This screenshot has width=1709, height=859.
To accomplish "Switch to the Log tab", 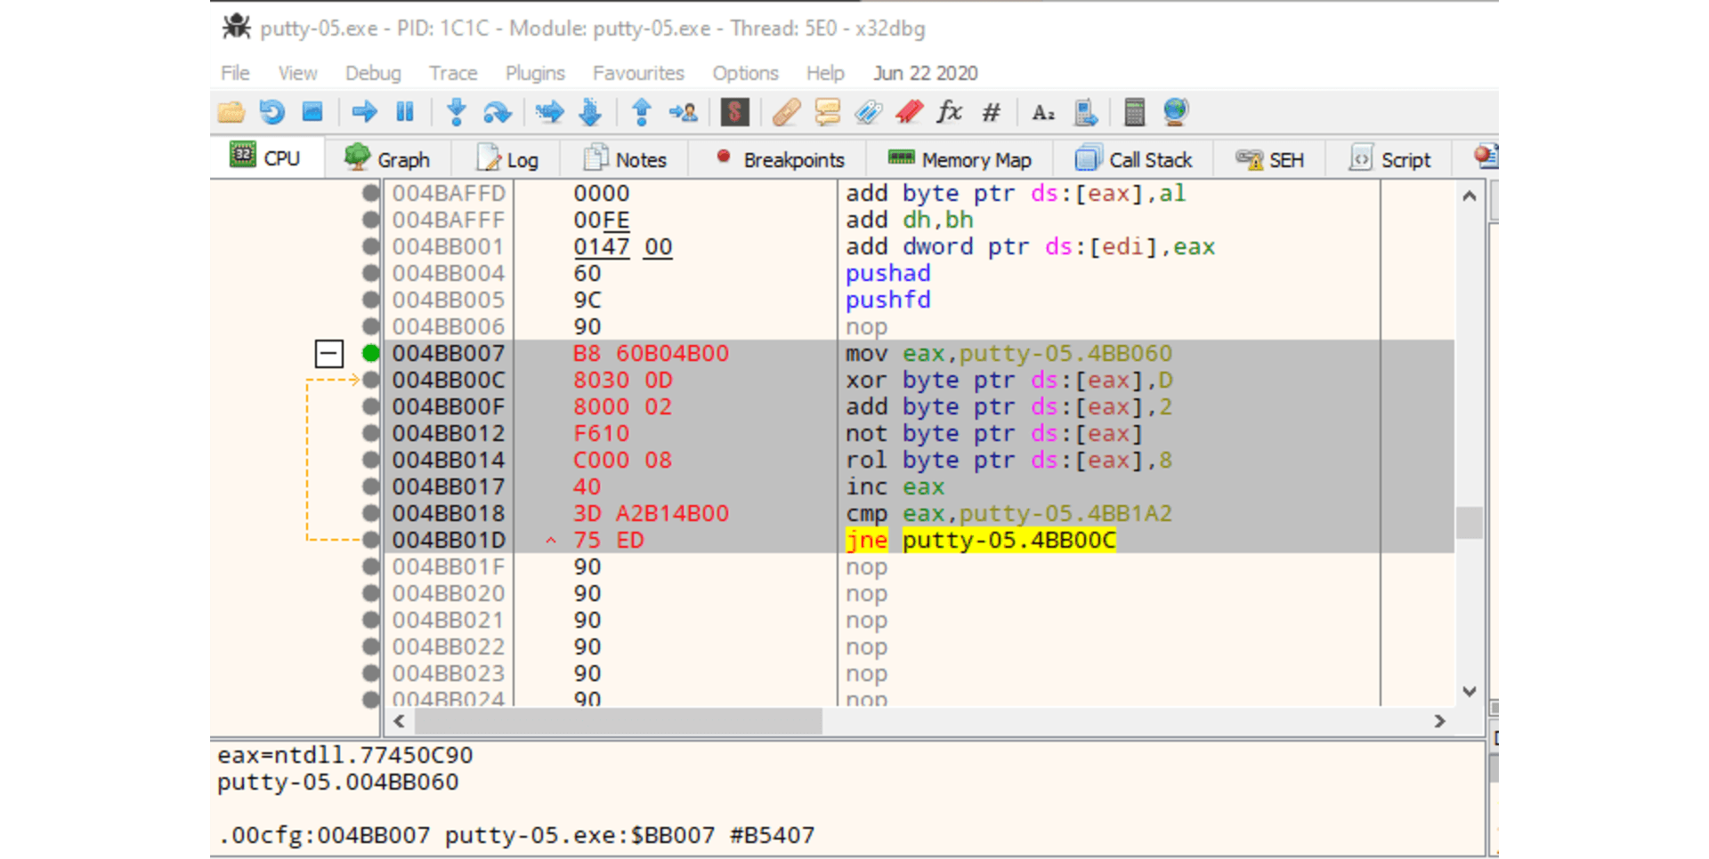I will (x=507, y=159).
